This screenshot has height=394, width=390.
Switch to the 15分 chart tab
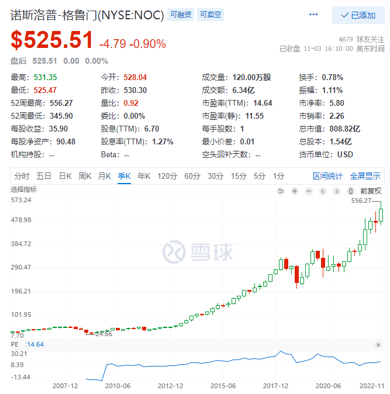coord(239,176)
